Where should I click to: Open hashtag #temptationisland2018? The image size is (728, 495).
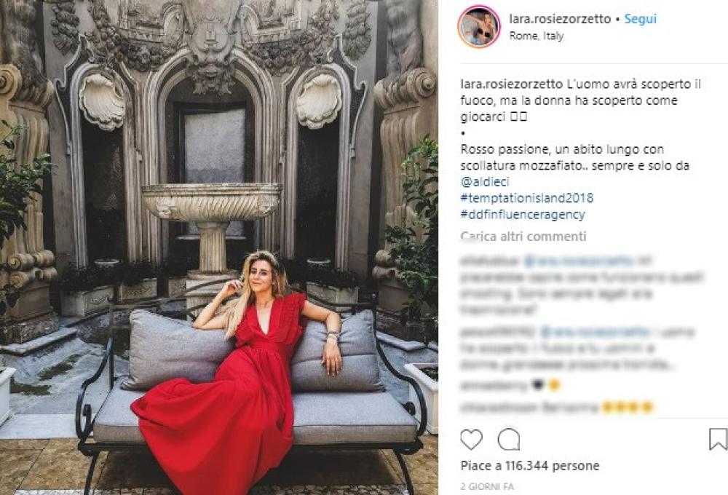point(527,198)
